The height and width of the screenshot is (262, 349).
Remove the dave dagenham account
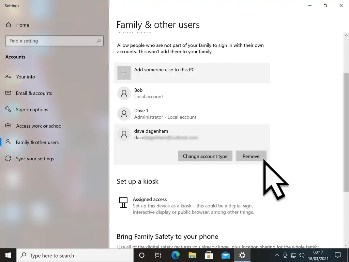[x=251, y=156]
